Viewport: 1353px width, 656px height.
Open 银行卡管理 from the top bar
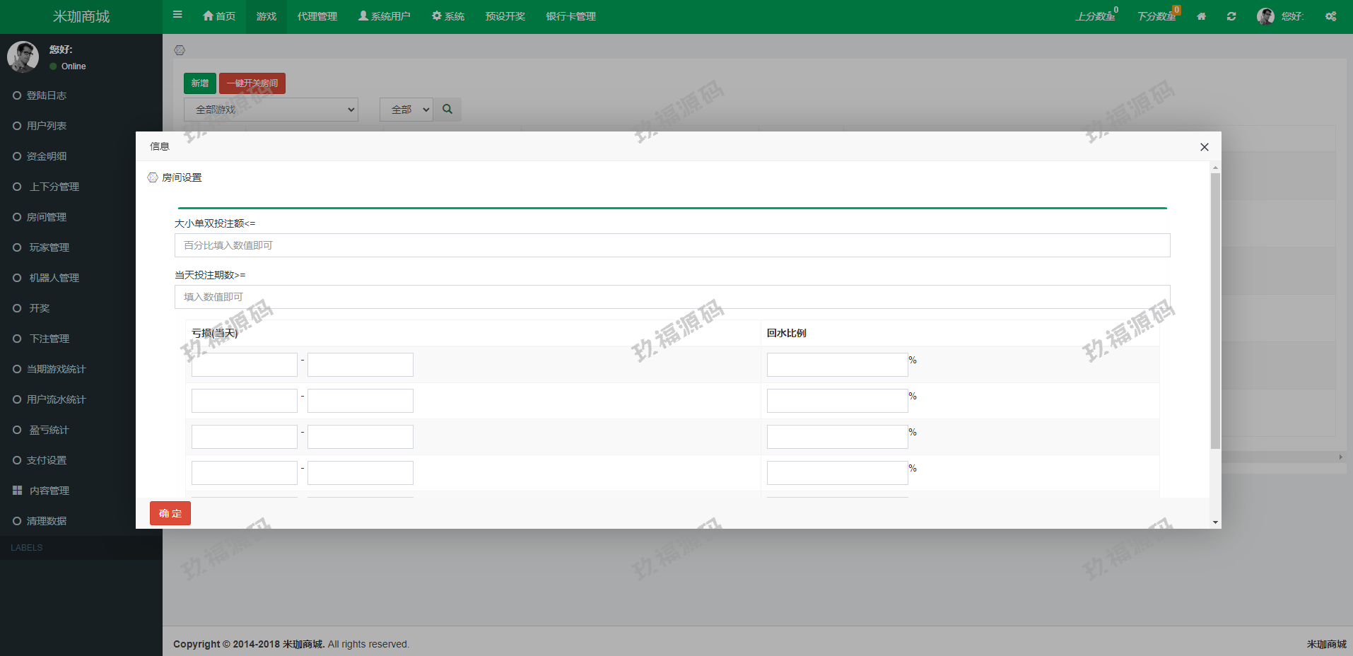click(x=570, y=16)
